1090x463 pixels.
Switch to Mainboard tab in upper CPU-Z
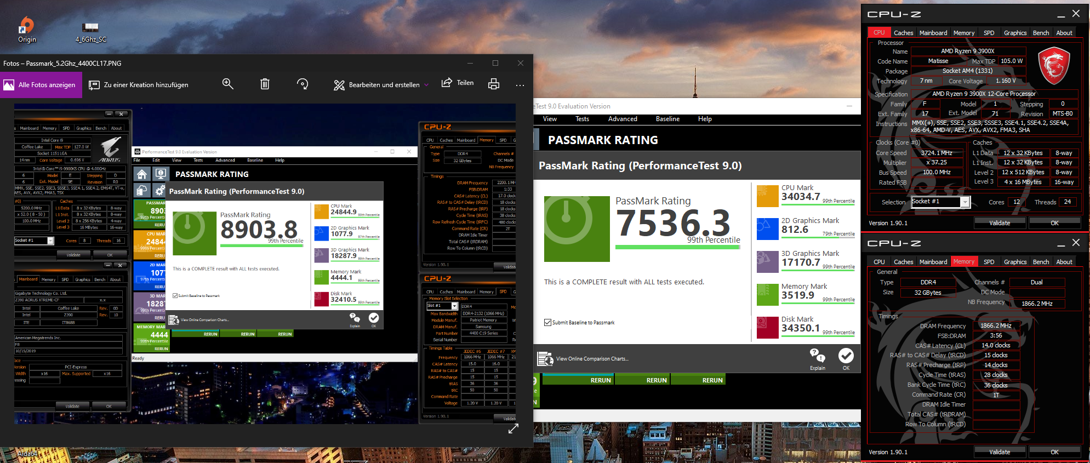coord(933,33)
